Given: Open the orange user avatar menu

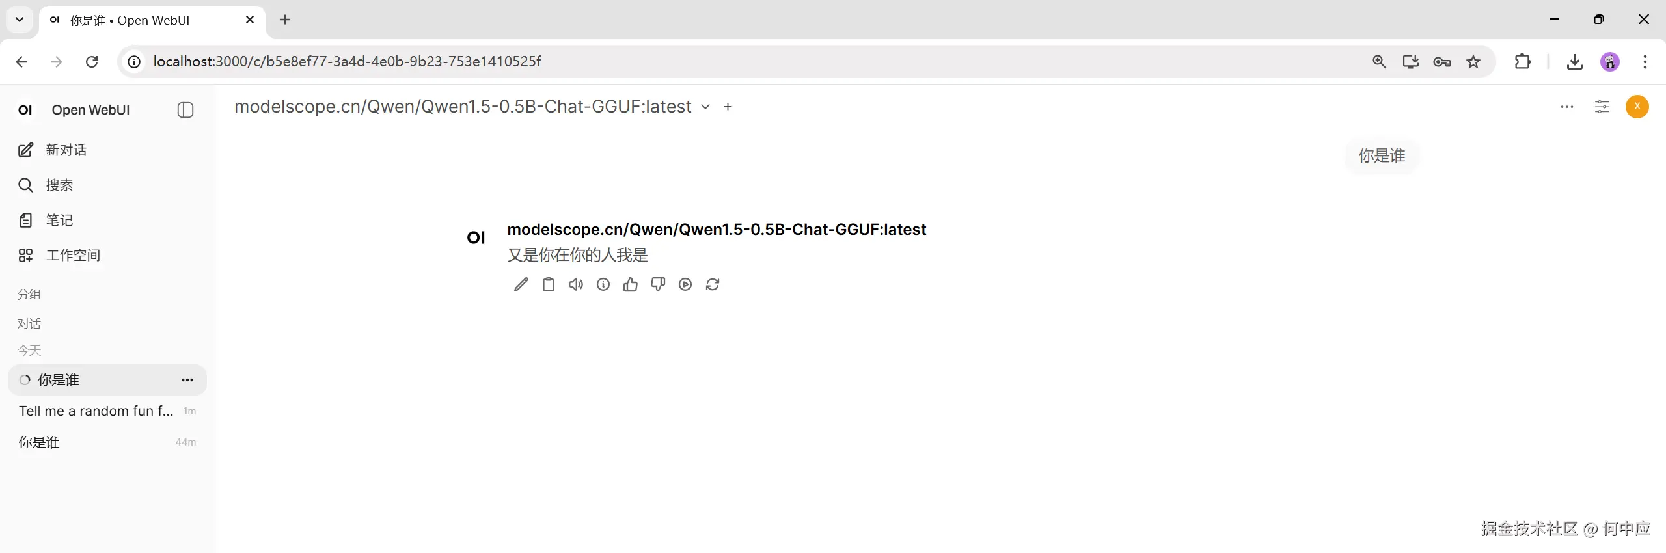Looking at the screenshot, I should point(1637,107).
